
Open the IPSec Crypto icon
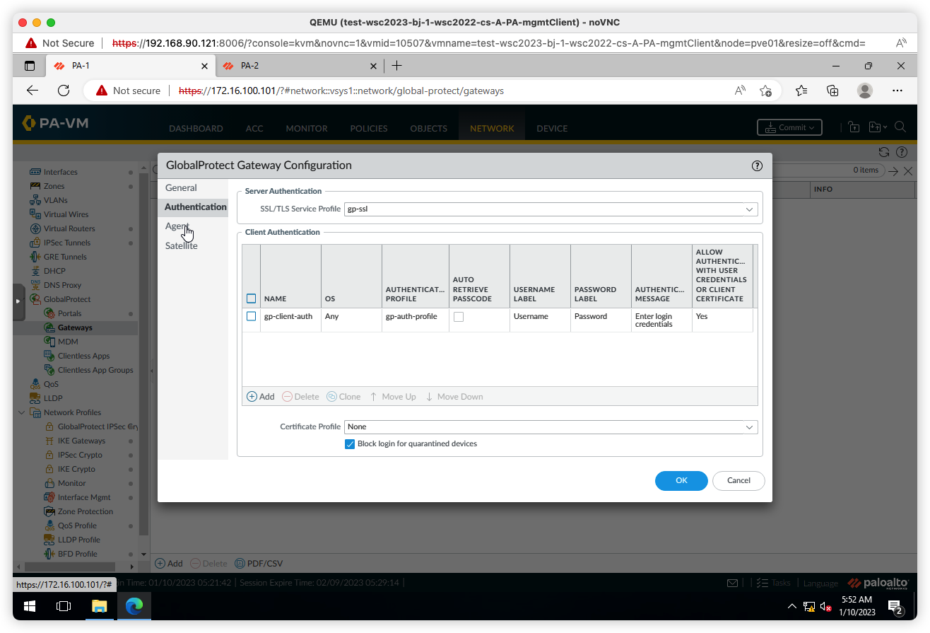click(49, 455)
